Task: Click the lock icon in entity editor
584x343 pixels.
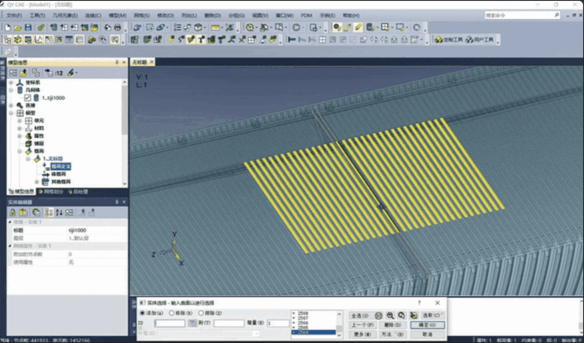Action: pos(13,212)
